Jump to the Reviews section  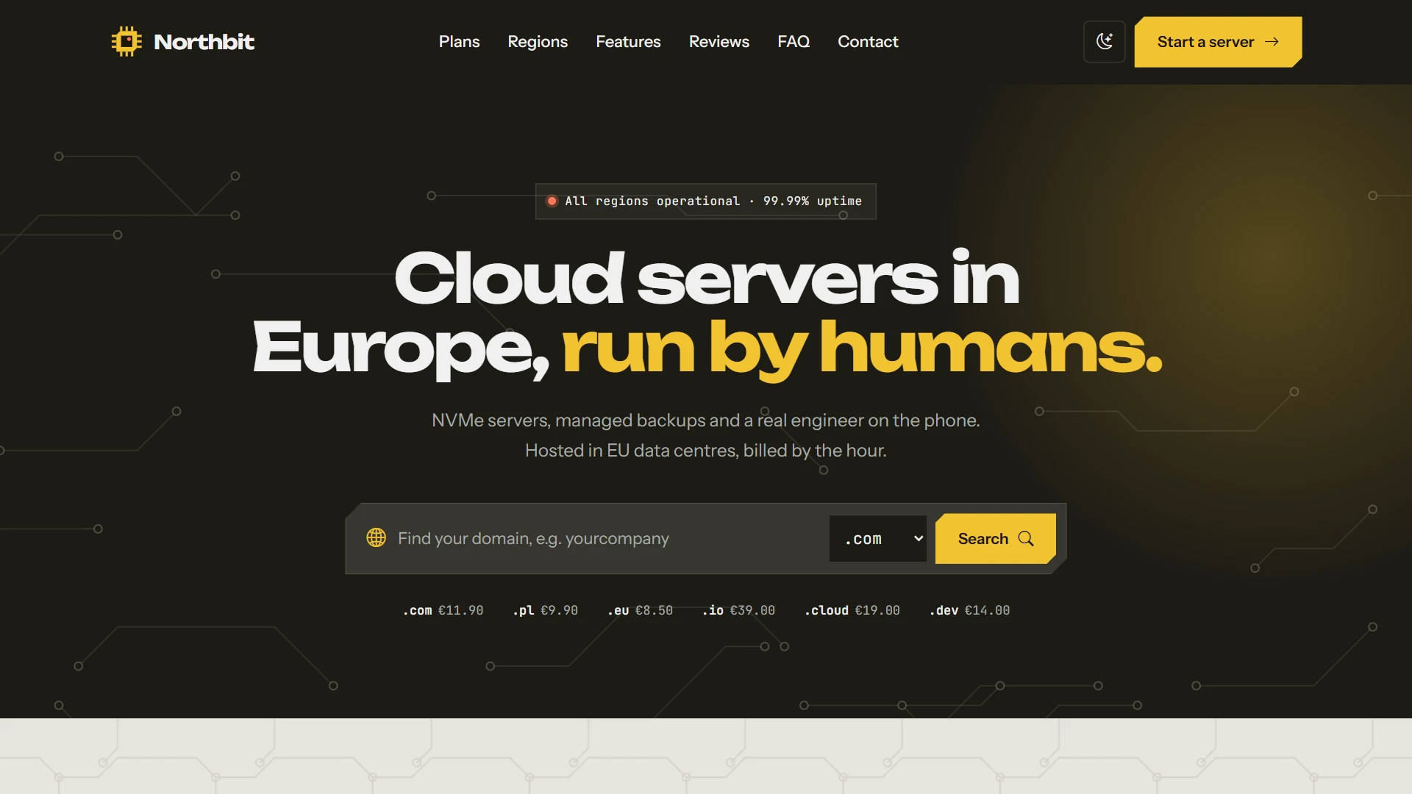[x=719, y=42]
